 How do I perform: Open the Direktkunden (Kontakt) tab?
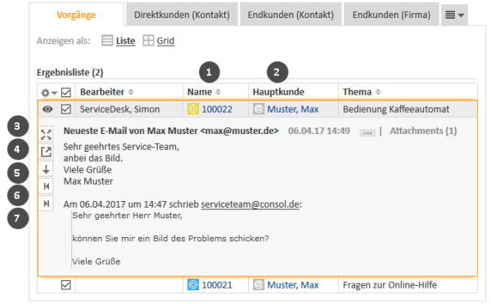coord(182,15)
